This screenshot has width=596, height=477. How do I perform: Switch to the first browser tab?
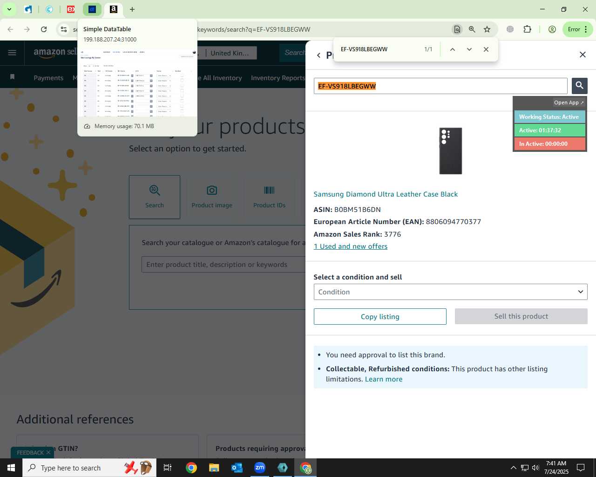[28, 9]
